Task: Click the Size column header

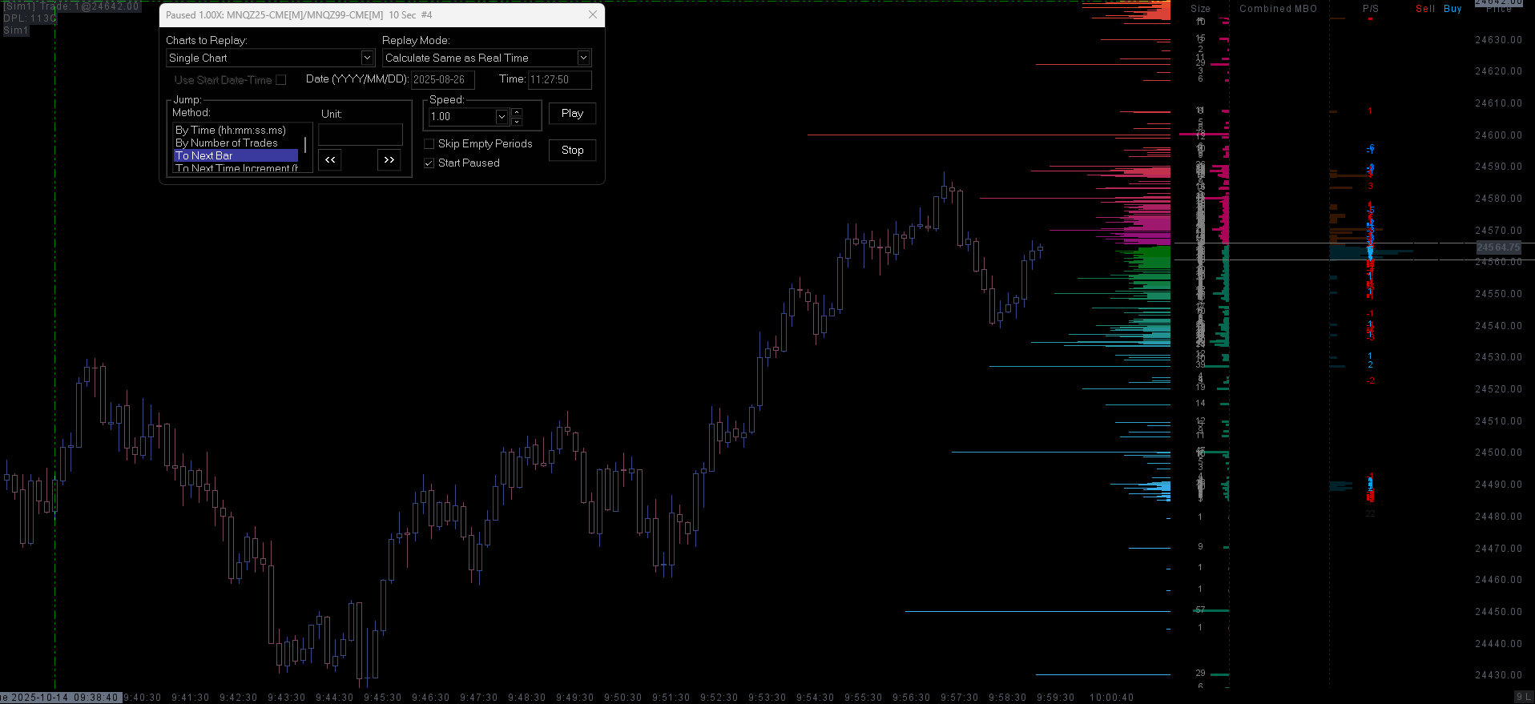Action: [1200, 9]
